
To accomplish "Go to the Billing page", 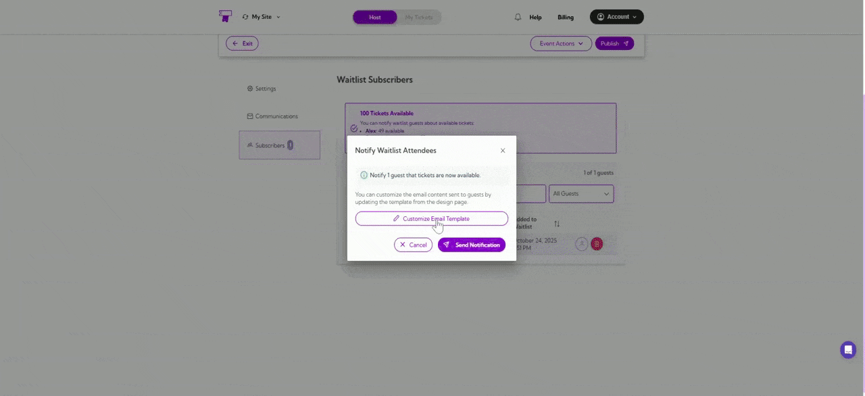I will [565, 17].
